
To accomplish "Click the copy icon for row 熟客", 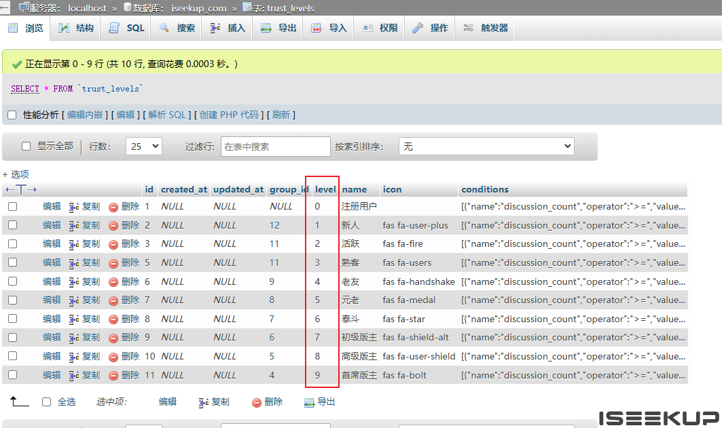I will coord(73,263).
